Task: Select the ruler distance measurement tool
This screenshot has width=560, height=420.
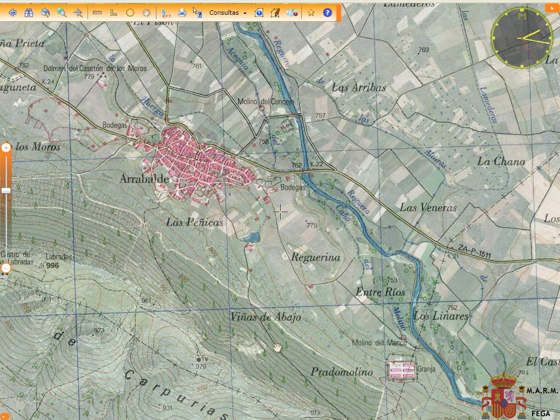Action: pos(97,13)
